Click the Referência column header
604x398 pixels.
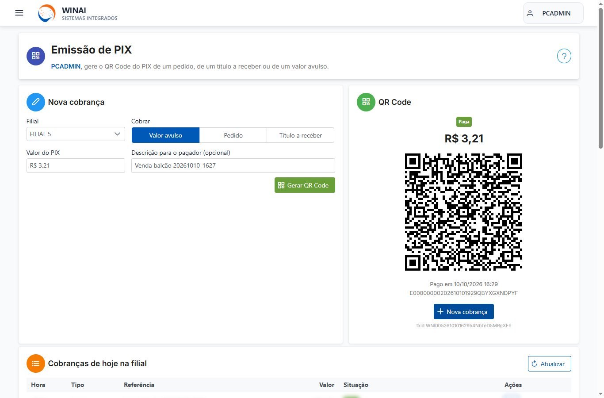[139, 385]
